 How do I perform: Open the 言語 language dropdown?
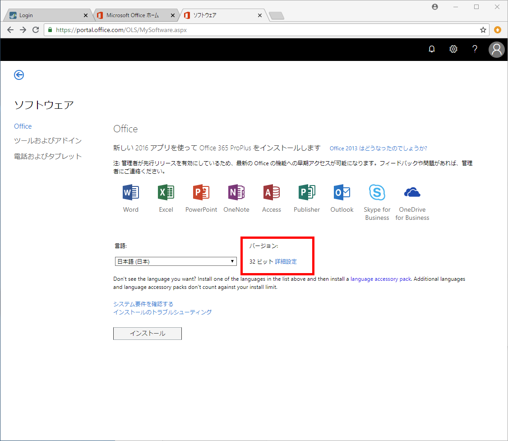click(175, 261)
